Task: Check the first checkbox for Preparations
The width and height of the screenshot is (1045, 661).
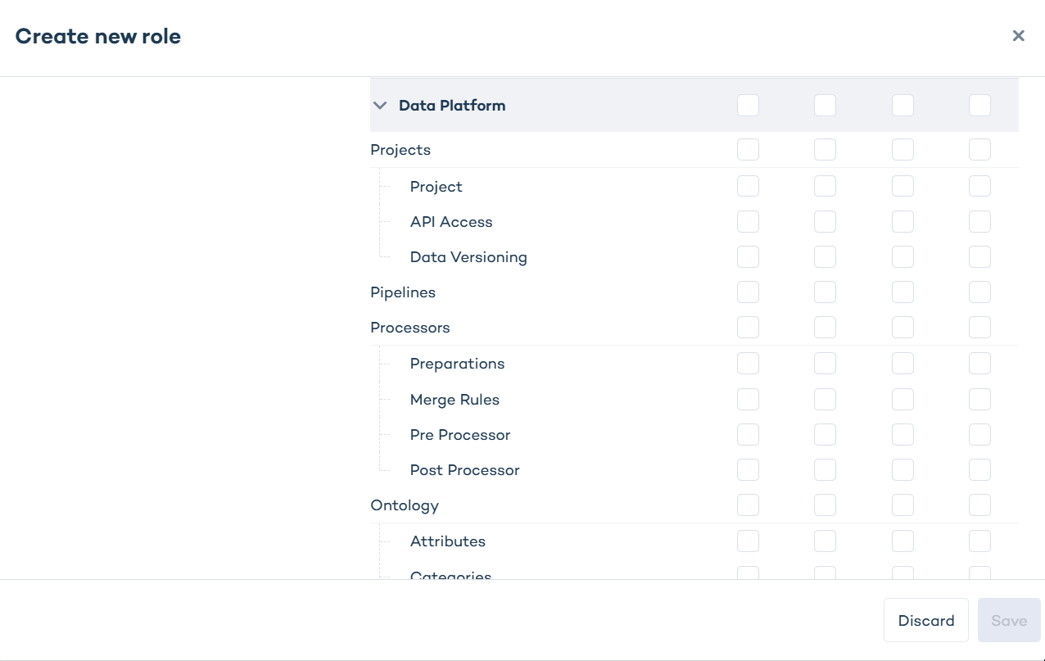Action: point(748,363)
